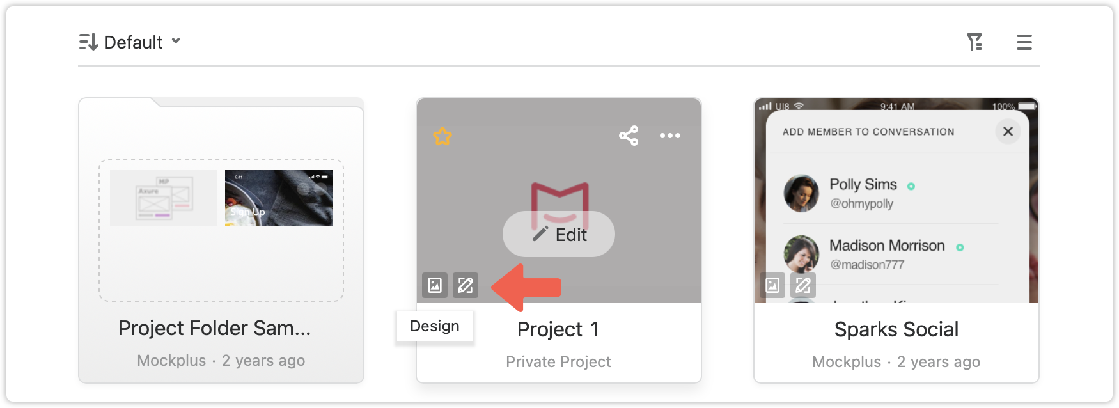
Task: Open the project filter icon
Action: (x=974, y=42)
